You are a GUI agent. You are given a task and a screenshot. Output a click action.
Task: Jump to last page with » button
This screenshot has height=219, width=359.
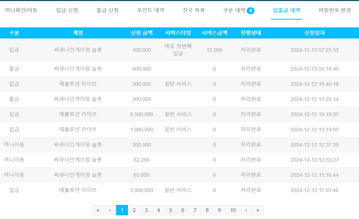pyautogui.click(x=258, y=210)
